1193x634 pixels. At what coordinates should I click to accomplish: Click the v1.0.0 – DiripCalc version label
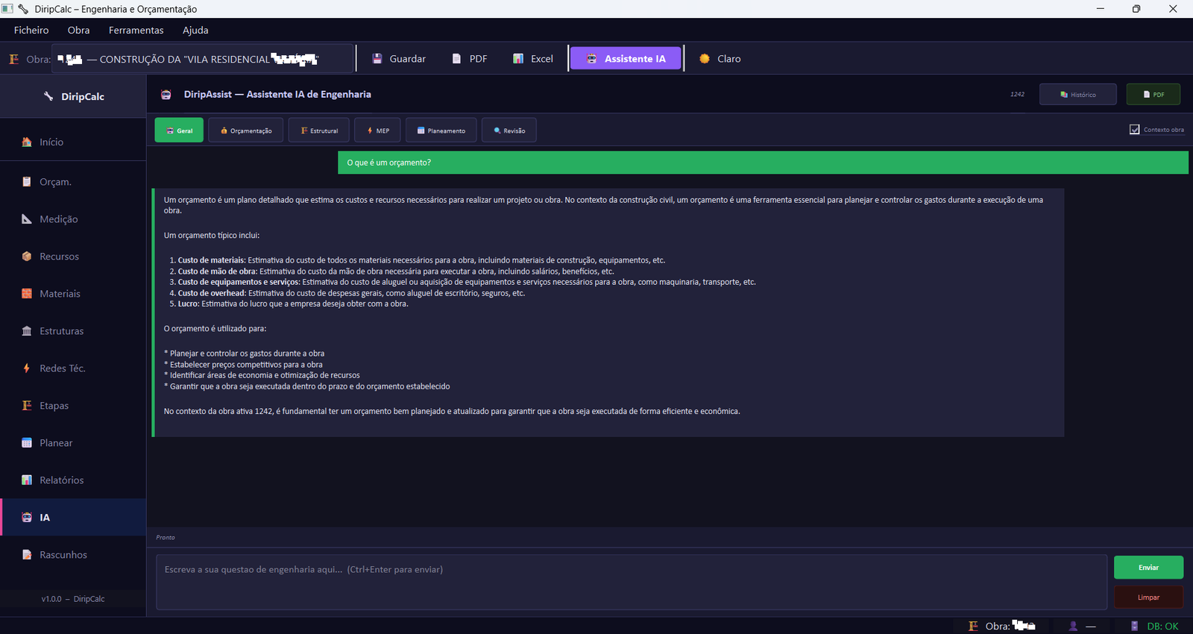(73, 599)
